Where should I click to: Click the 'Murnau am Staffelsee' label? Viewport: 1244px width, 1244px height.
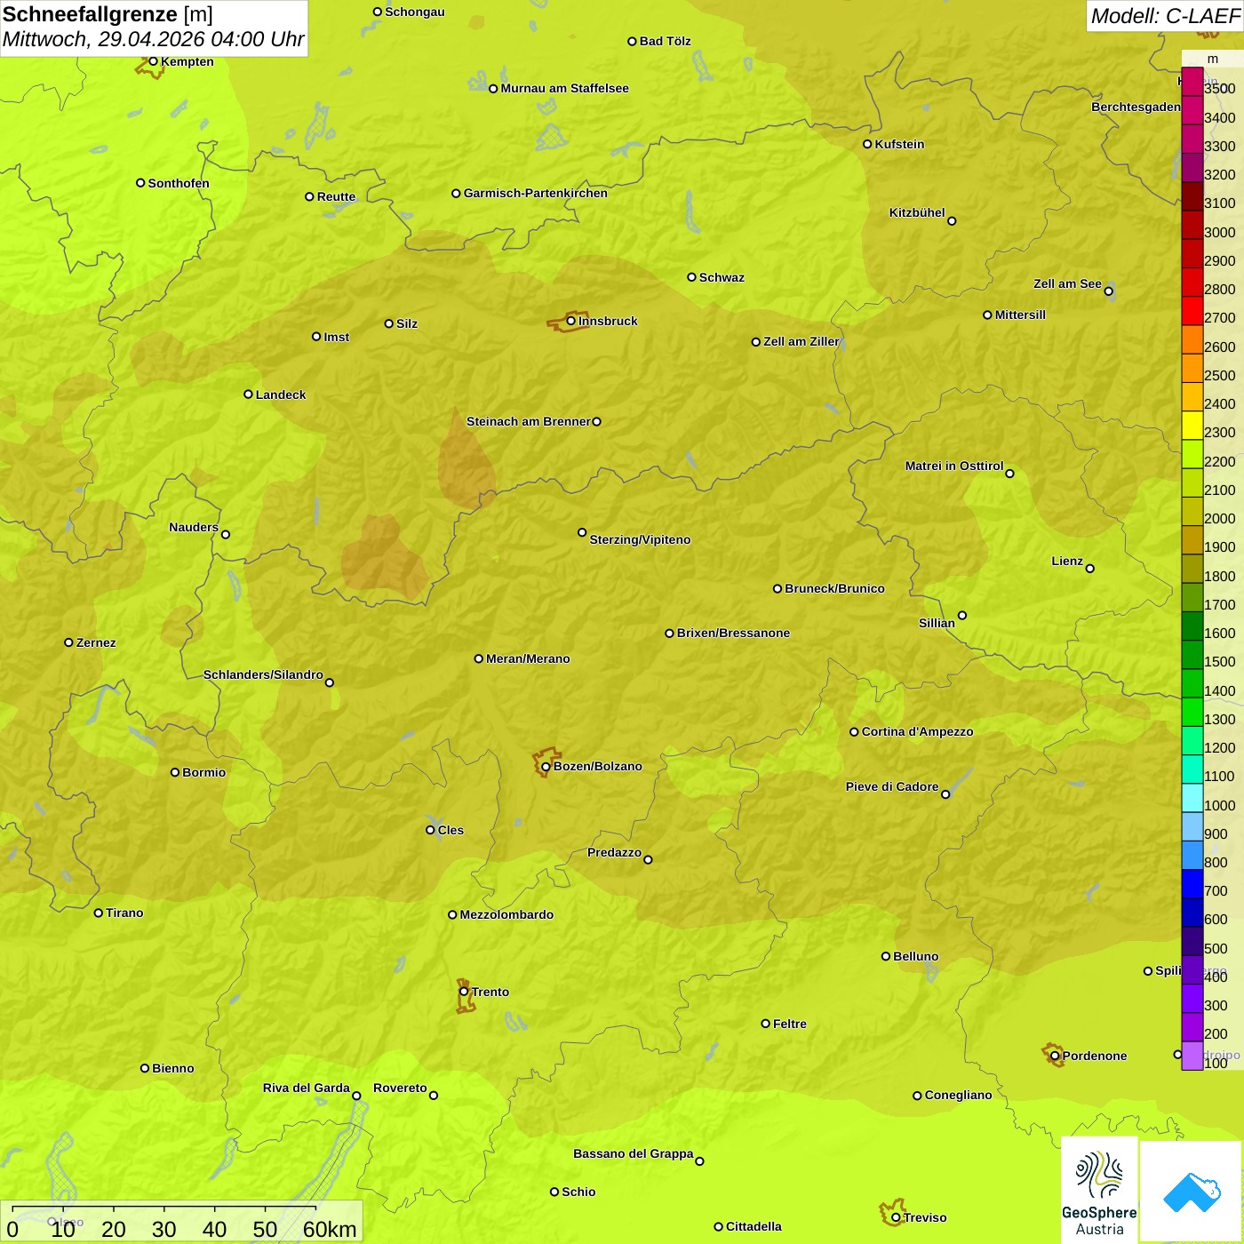[x=565, y=88]
